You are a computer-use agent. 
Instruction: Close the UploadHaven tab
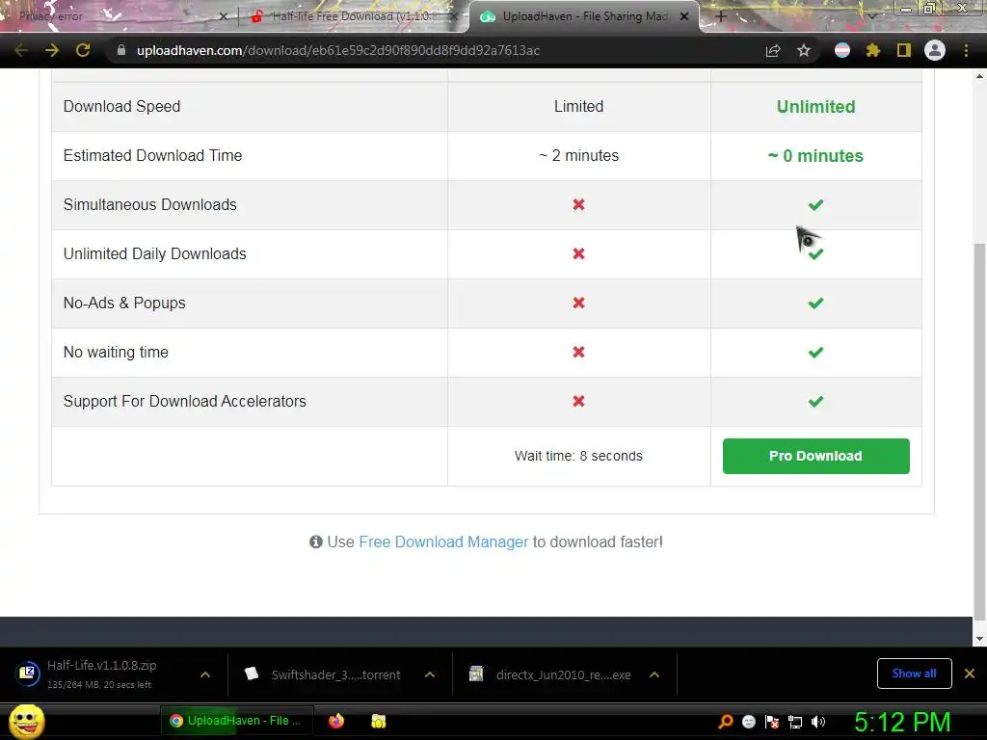click(684, 17)
